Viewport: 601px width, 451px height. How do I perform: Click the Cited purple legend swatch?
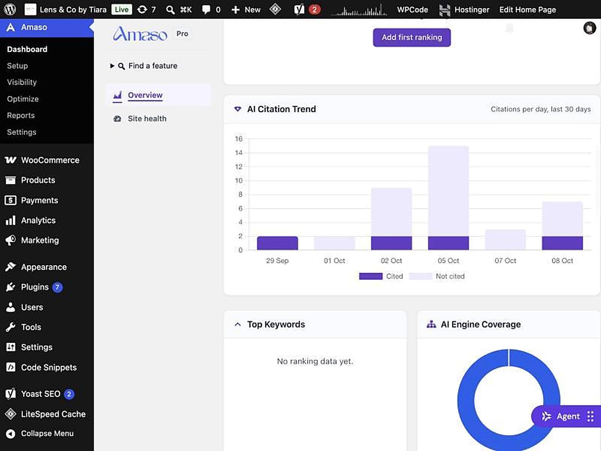371,276
